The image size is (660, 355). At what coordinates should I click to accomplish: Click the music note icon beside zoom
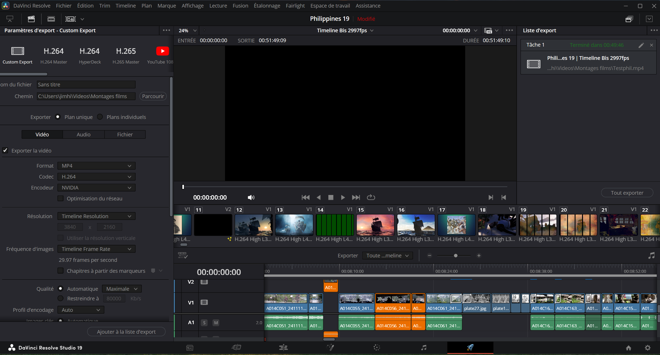click(x=651, y=255)
